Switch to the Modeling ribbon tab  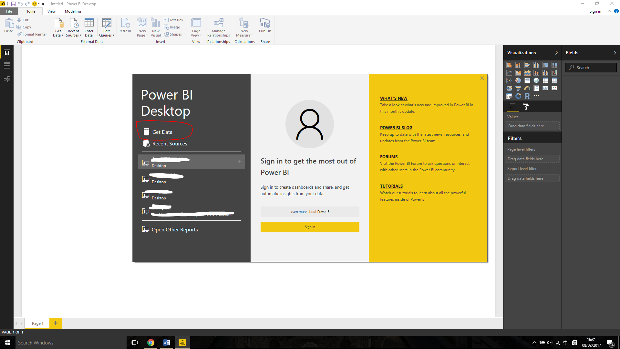tap(73, 11)
